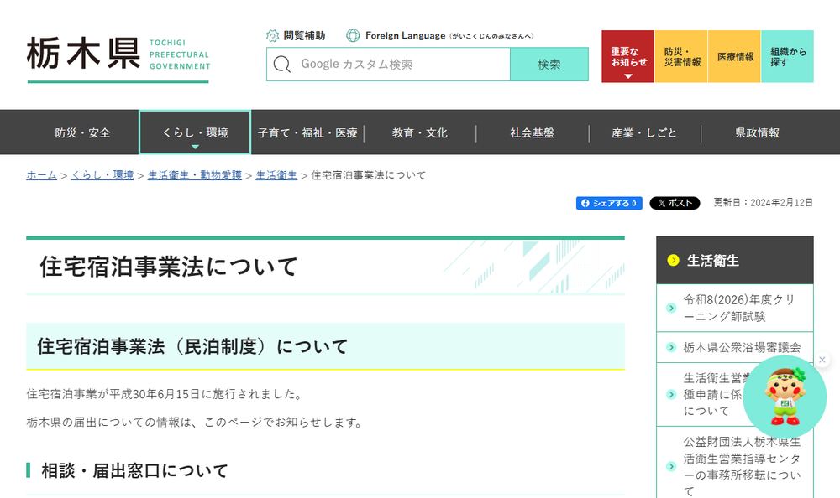Expand くらし・環境 navigation menu
This screenshot has height=498, width=840.
(195, 132)
